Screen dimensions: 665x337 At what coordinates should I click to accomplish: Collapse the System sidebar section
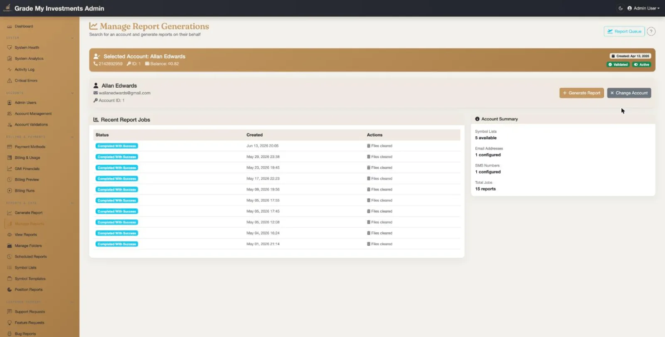point(72,38)
